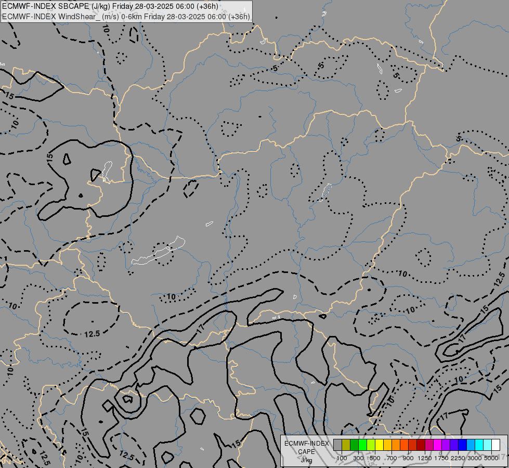Click the '300' legend scale label

tap(358, 458)
